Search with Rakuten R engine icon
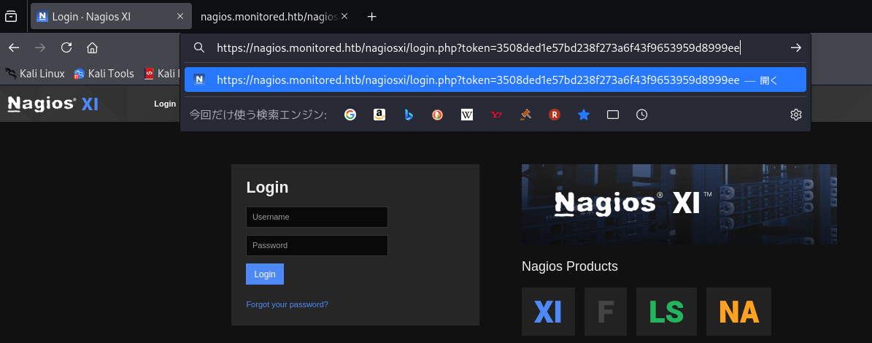Viewport: 872px width, 343px height. click(x=555, y=115)
